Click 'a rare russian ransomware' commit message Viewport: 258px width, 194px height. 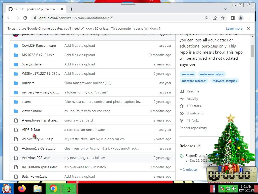[85, 130]
